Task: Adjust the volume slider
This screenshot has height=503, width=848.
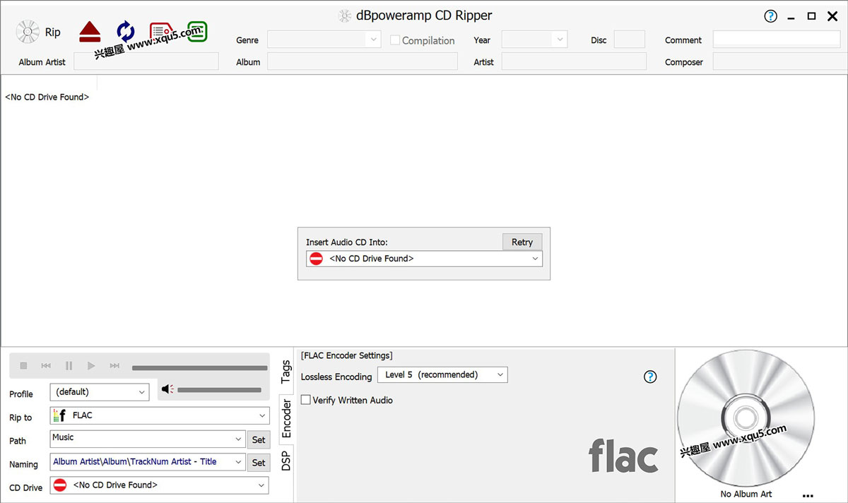Action: pos(219,390)
